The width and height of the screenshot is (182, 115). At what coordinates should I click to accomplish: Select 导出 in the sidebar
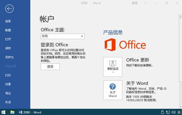point(8,93)
